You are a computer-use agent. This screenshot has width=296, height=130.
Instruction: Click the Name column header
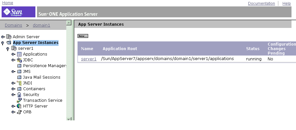[87, 48]
